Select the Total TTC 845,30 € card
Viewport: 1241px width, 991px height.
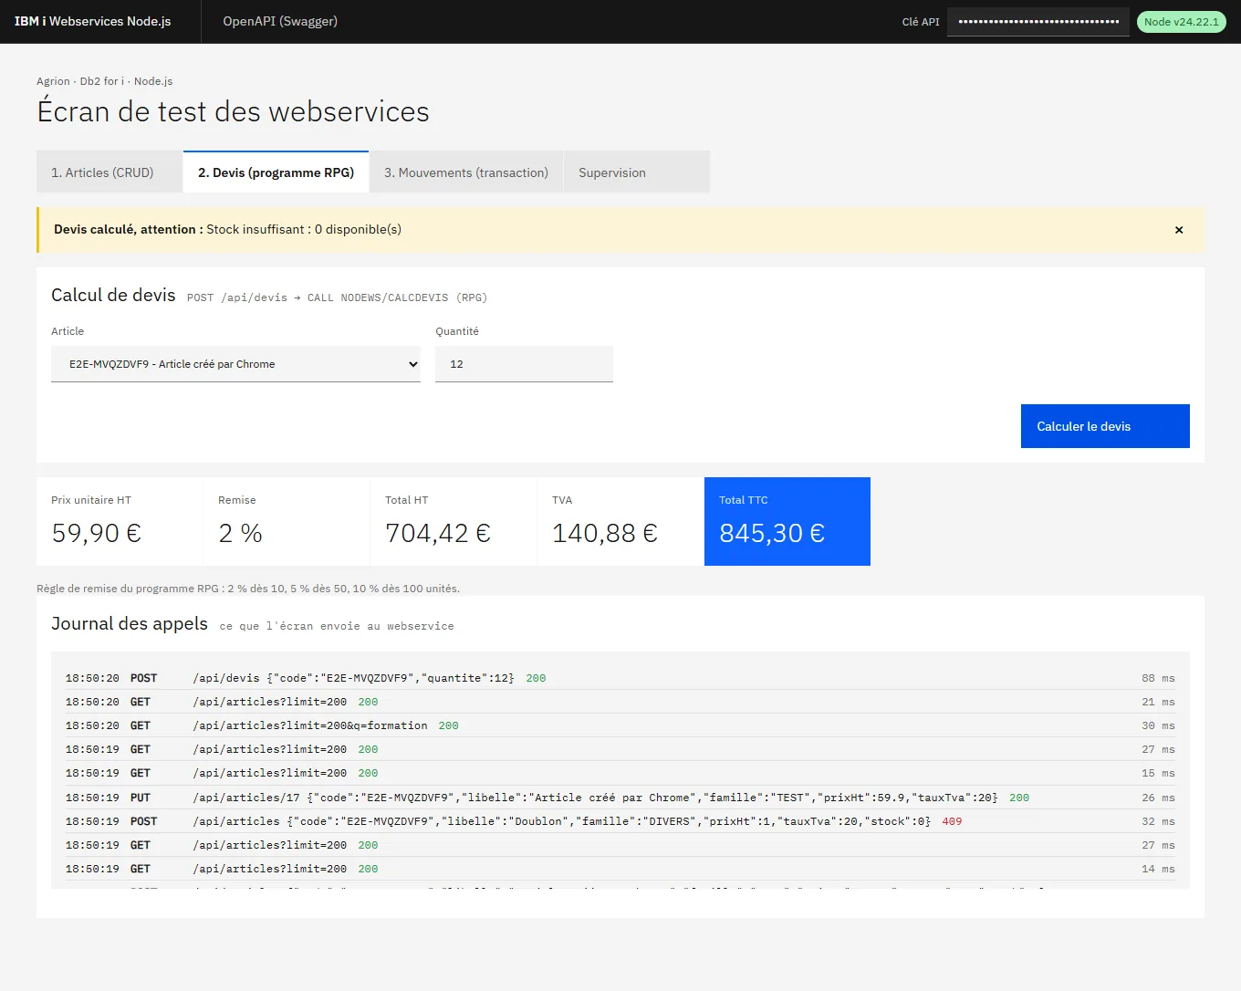[x=787, y=521]
